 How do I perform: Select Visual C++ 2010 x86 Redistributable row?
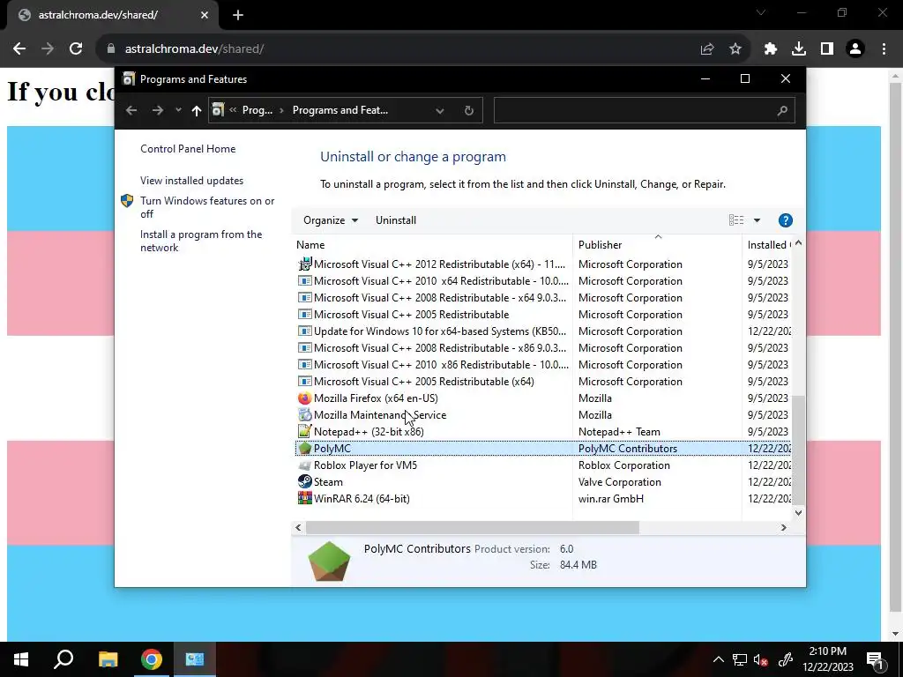click(543, 365)
